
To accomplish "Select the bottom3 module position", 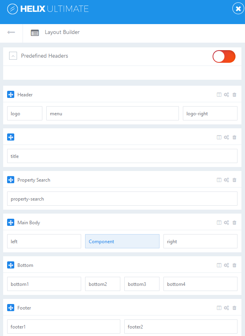I will pyautogui.click(x=142, y=284).
